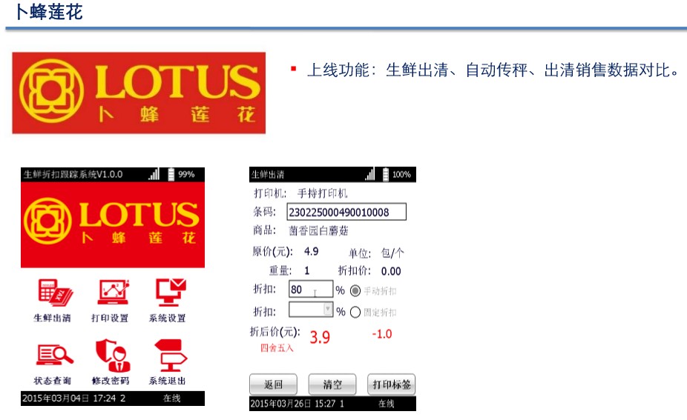Open the fixed discount percent dropdown
This screenshot has width=687, height=420.
[x=327, y=310]
